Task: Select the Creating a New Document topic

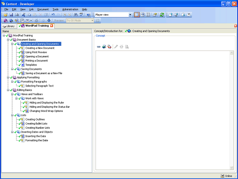Action: tap(40, 48)
